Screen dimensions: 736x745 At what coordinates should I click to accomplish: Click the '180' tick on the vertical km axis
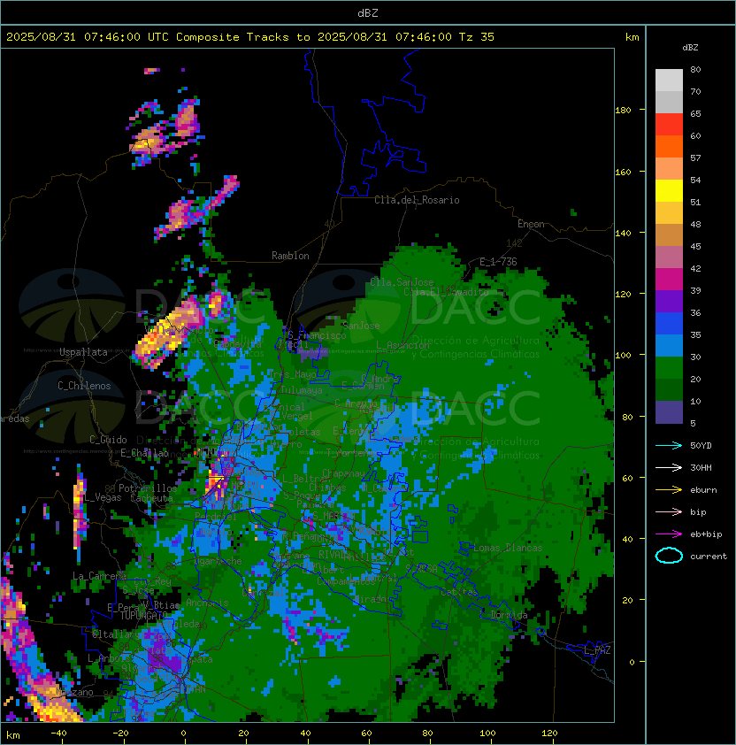(x=623, y=111)
